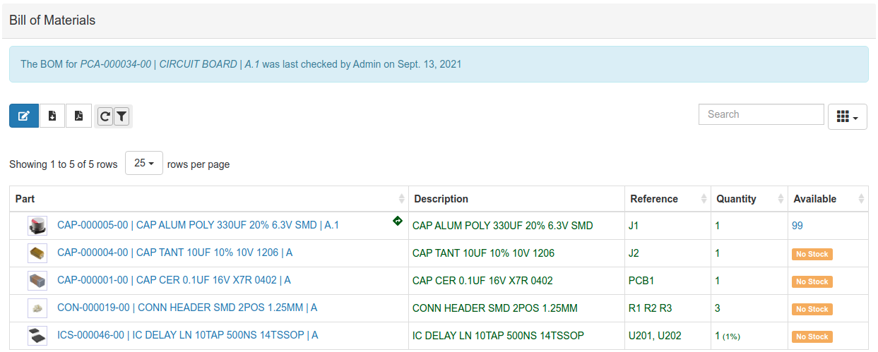This screenshot has width=878, height=352.
Task: Click the ICS-000046-00 chip thumbnail image
Action: (x=37, y=336)
